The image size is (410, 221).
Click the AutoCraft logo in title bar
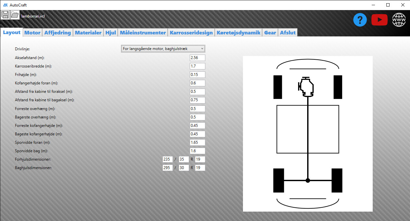click(6, 5)
